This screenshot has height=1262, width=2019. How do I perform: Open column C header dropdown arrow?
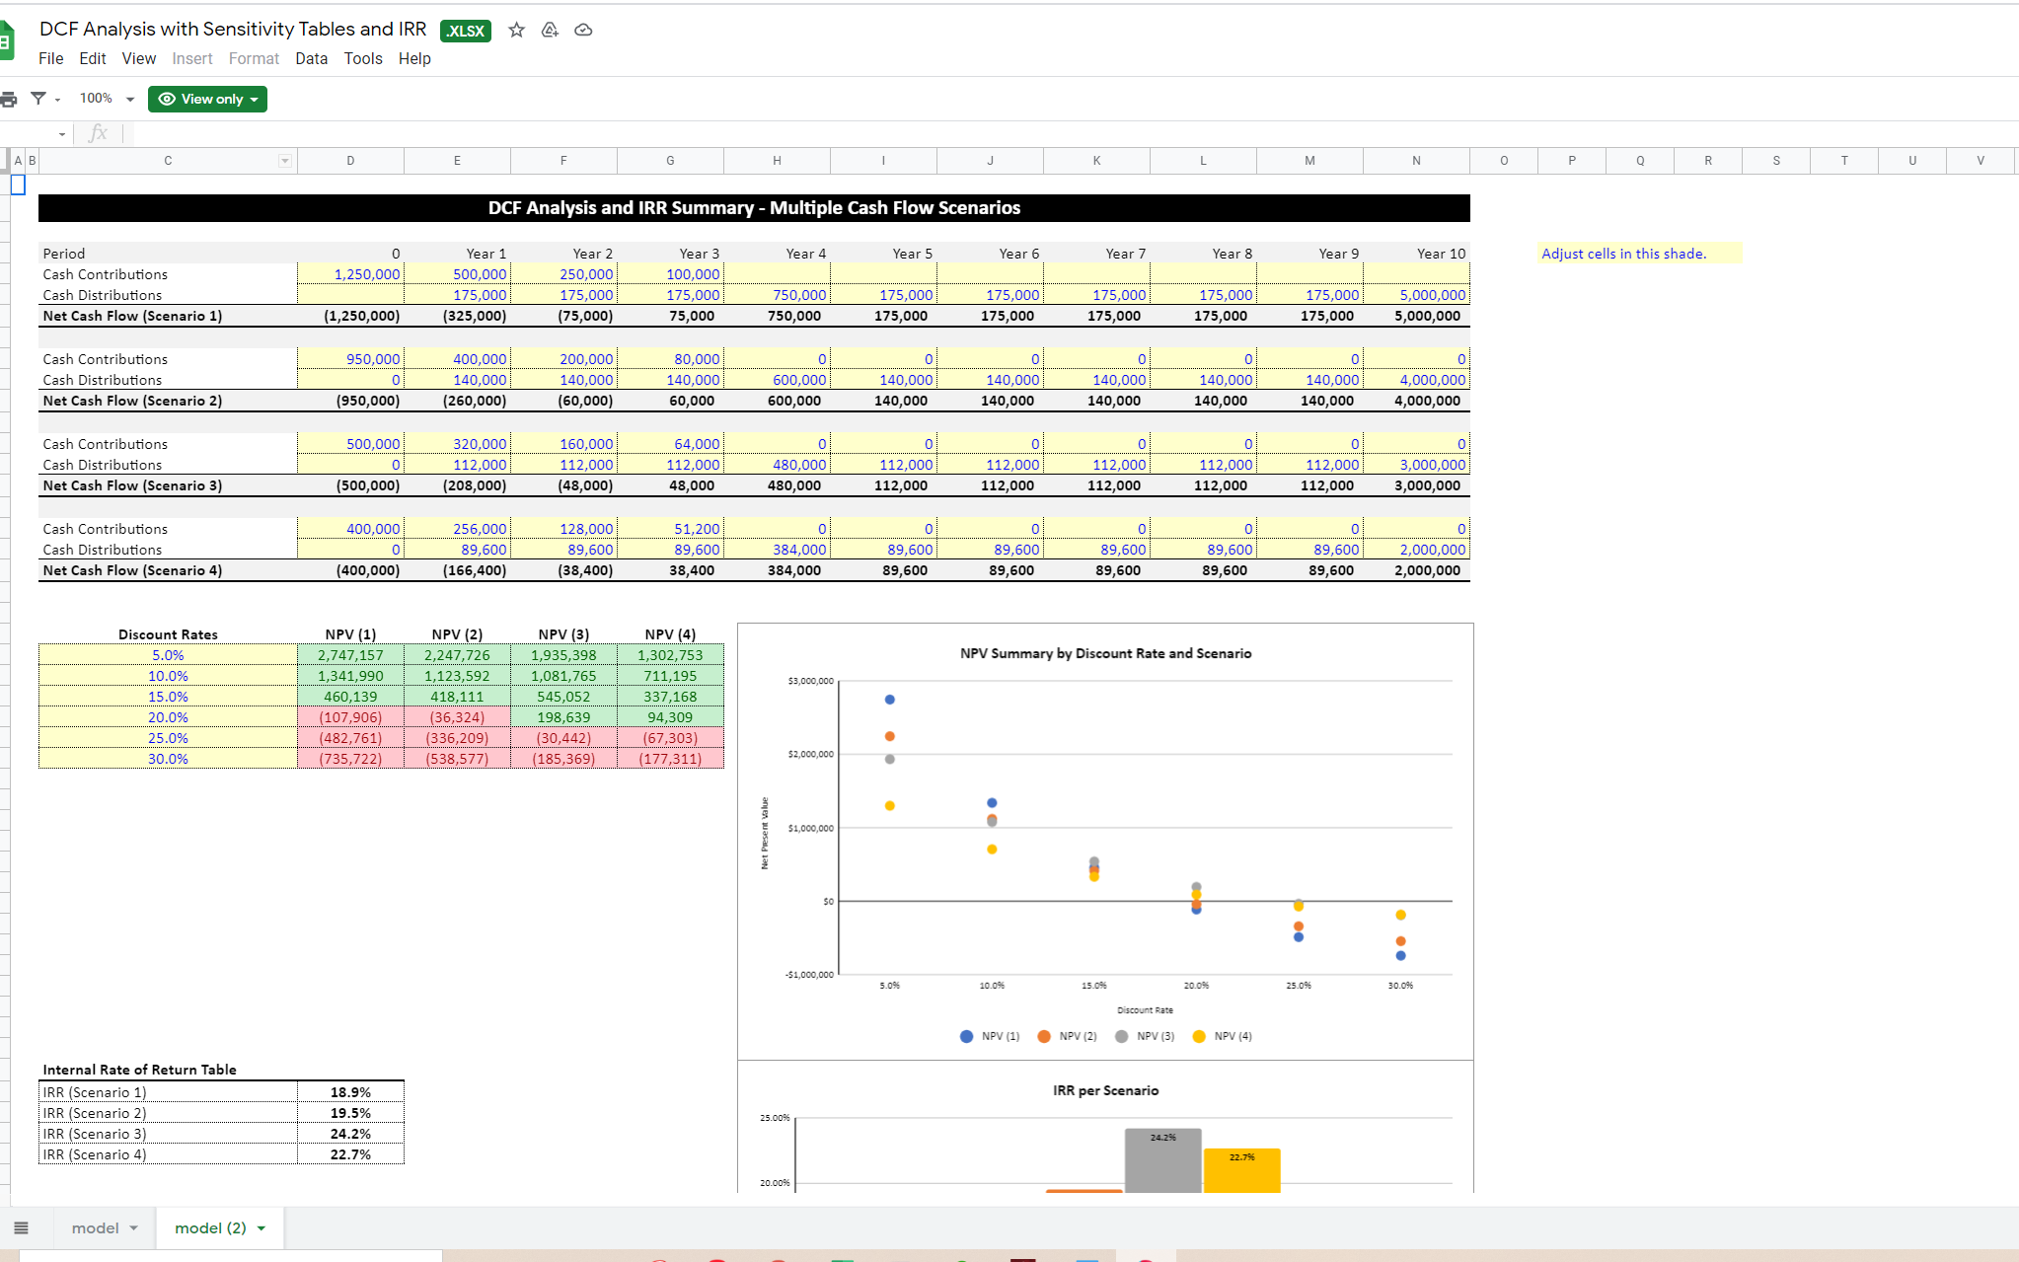coord(285,161)
